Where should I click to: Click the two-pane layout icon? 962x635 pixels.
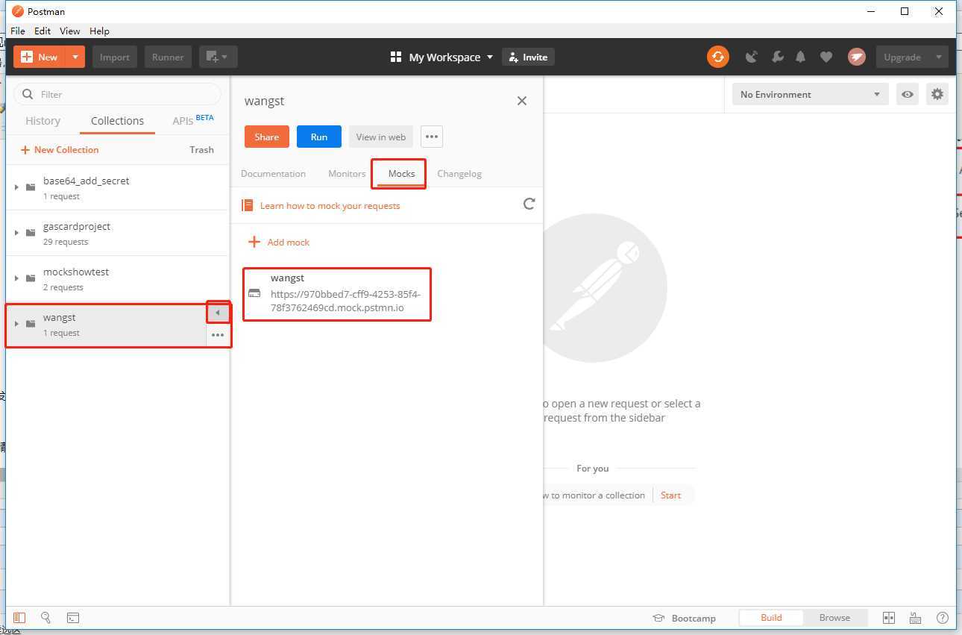889,618
